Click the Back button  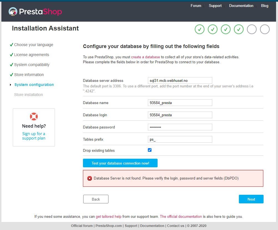click(96, 199)
